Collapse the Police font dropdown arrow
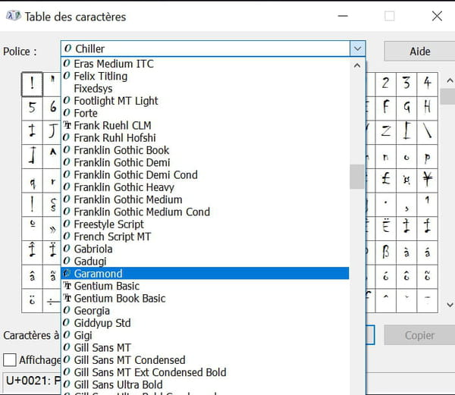 tap(357, 49)
